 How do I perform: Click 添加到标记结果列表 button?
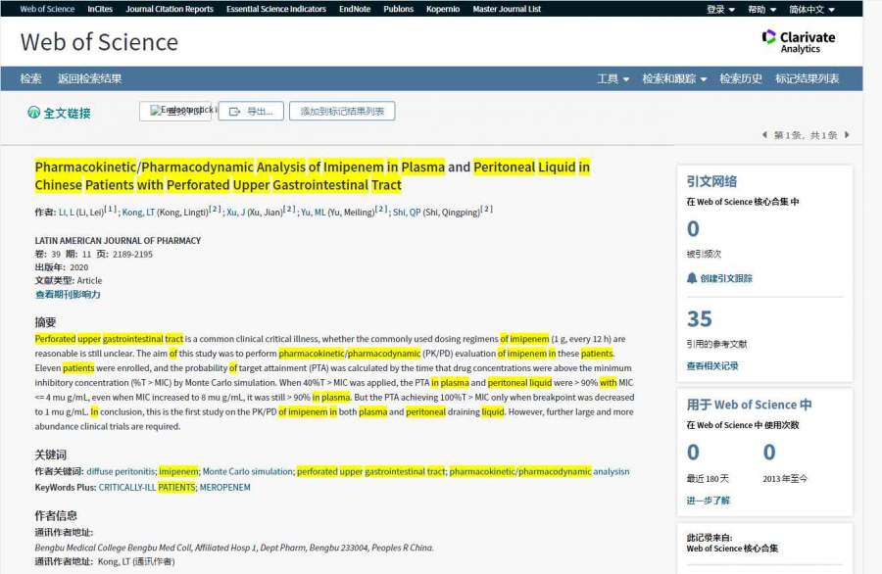coord(342,112)
